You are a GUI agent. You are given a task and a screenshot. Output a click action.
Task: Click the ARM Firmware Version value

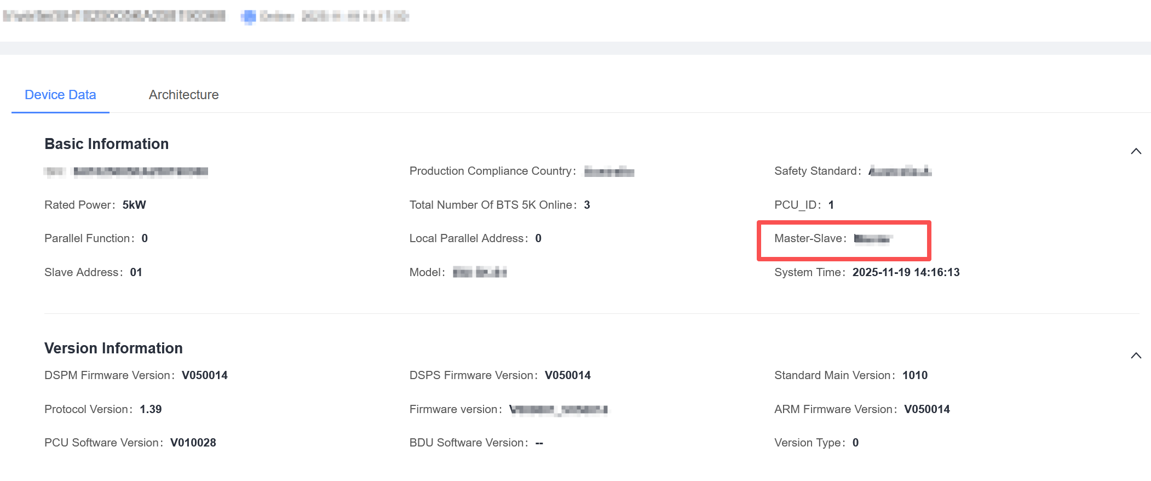point(926,409)
